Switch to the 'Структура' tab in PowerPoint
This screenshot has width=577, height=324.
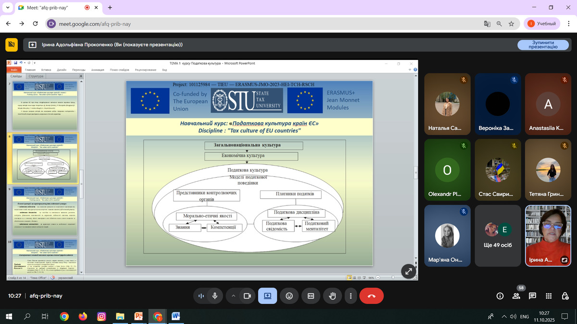tap(36, 76)
